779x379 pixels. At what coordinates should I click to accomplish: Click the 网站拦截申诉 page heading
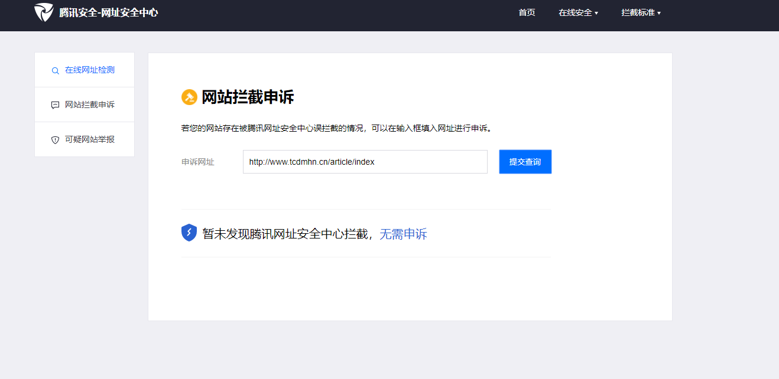click(x=248, y=97)
